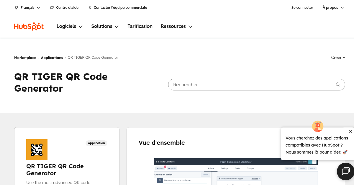Image resolution: width=354 pixels, height=185 pixels.
Task: Open the chat widget button
Action: (x=345, y=171)
